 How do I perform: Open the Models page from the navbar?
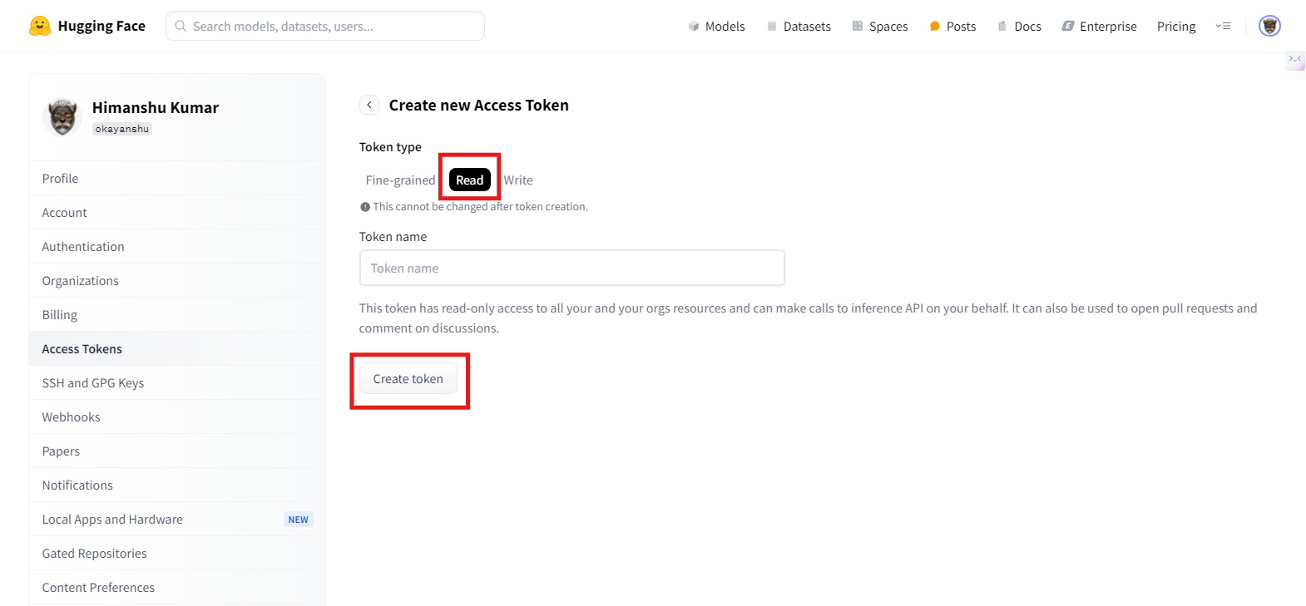[717, 27]
